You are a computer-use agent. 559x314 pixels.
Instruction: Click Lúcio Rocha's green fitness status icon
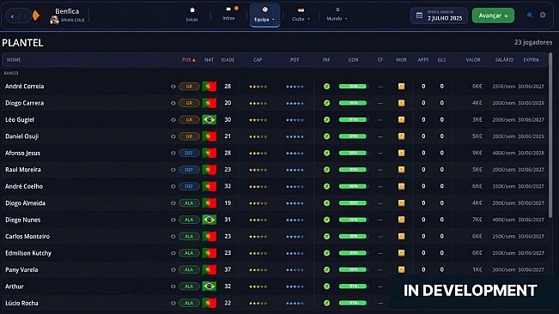pos(326,303)
